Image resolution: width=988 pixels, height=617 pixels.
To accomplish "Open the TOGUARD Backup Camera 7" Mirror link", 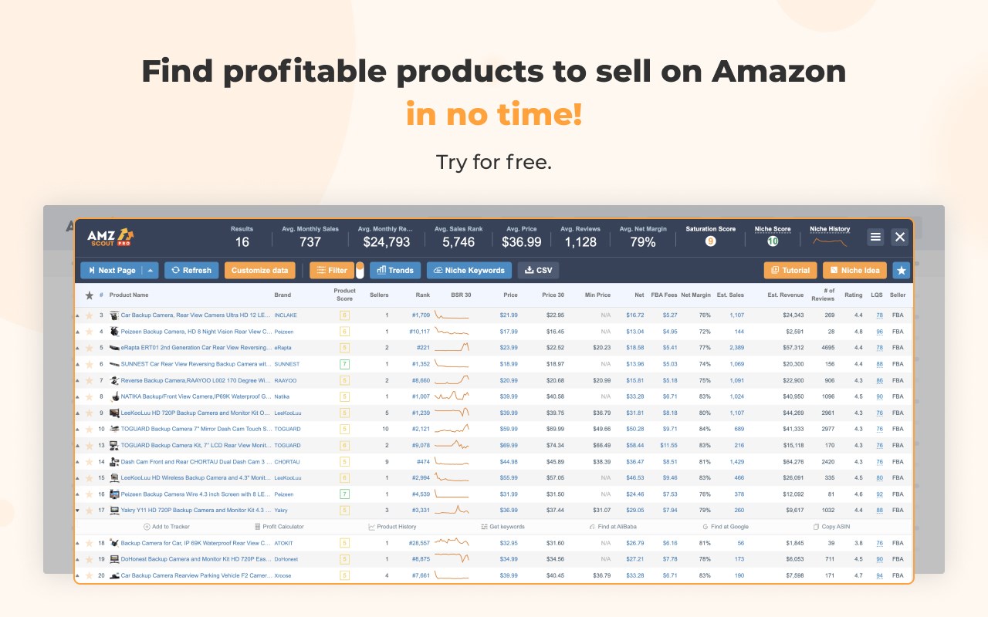I will click(x=196, y=429).
